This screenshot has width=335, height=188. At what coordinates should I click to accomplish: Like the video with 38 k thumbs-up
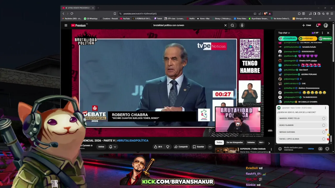coord(158,147)
